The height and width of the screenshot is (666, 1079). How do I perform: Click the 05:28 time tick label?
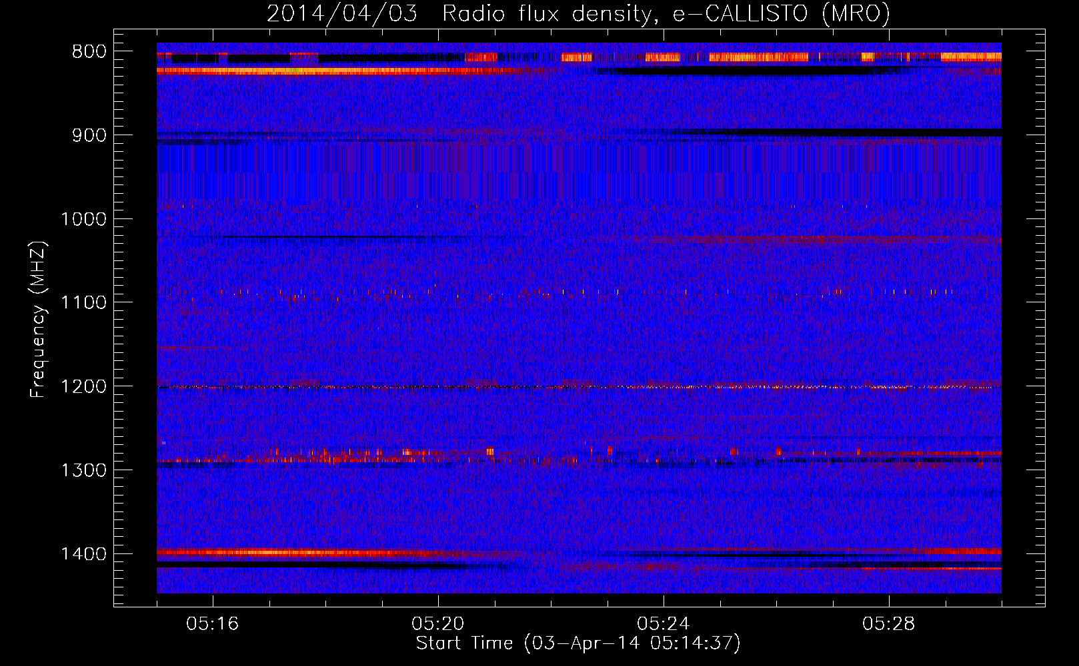(889, 624)
